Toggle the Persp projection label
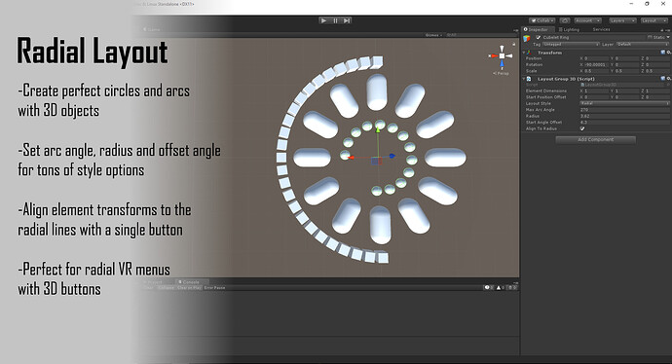Viewport: 672px width, 364px height. pos(502,73)
